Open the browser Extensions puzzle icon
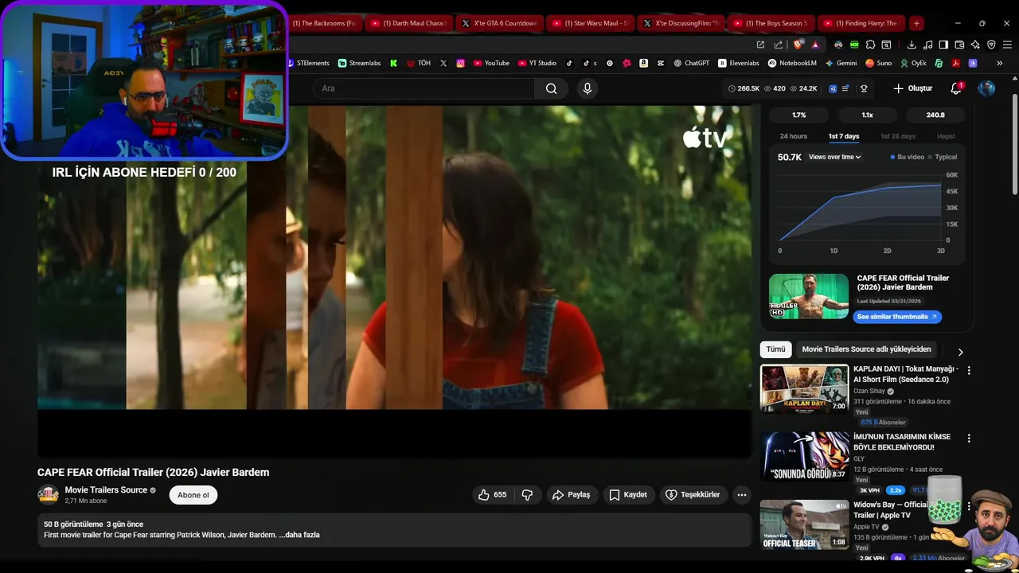1019x573 pixels. pyautogui.click(x=870, y=45)
